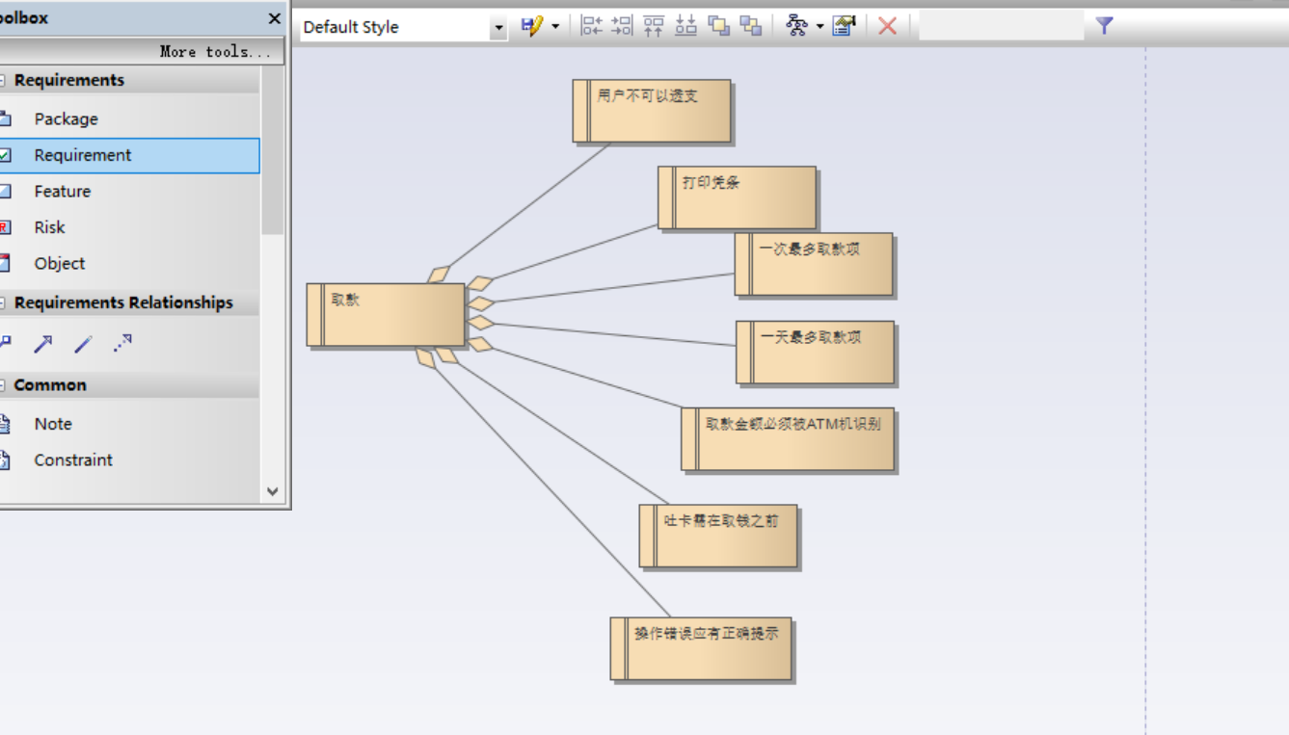Click the save style pencil icon
This screenshot has width=1289, height=735.
pyautogui.click(x=531, y=26)
